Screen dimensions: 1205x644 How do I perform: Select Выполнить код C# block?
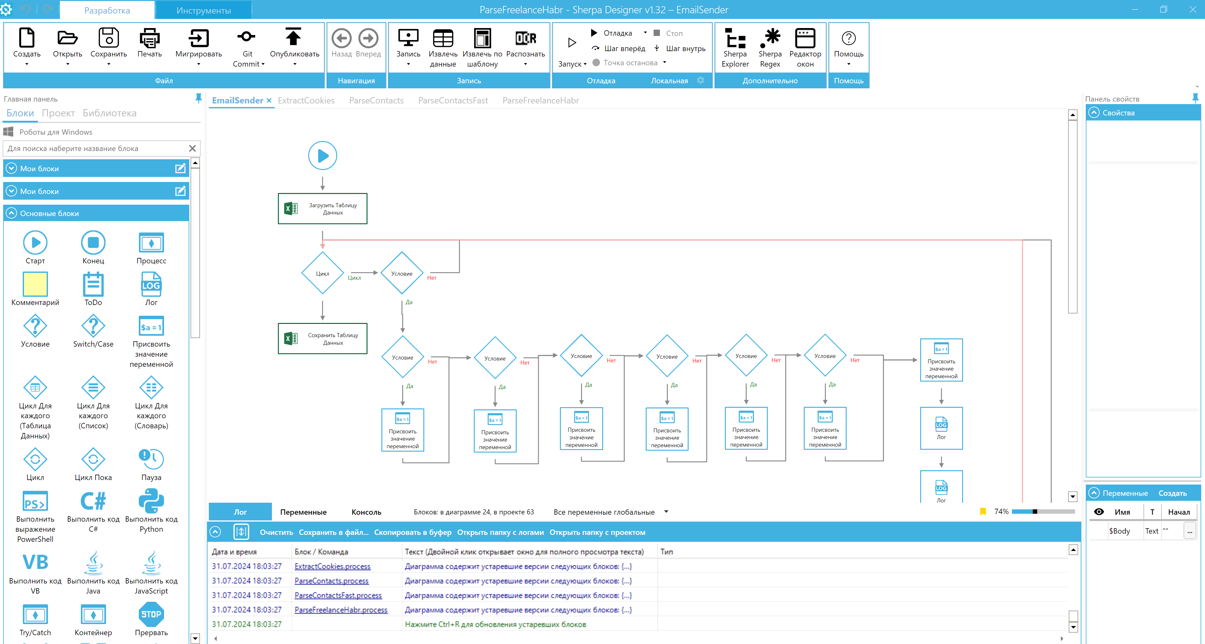click(x=93, y=501)
